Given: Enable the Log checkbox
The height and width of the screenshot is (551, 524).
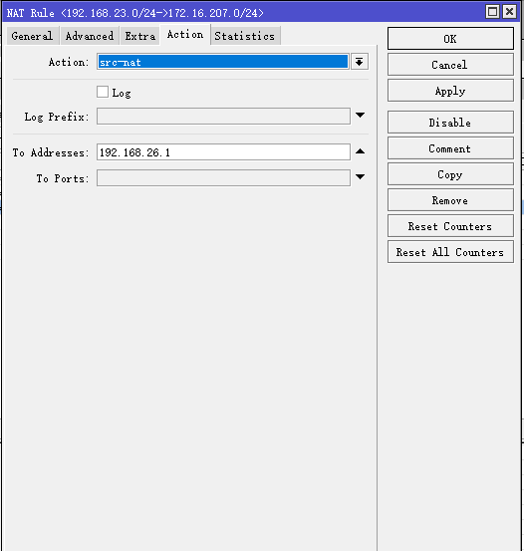Looking at the screenshot, I should coord(103,92).
